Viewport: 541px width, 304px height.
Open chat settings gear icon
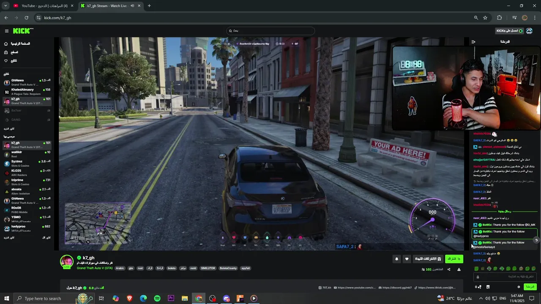[x=519, y=287]
